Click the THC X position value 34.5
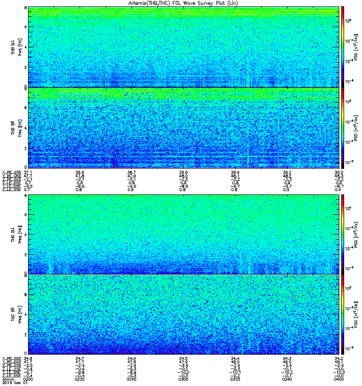This screenshot has height=386, width=362. point(183,358)
